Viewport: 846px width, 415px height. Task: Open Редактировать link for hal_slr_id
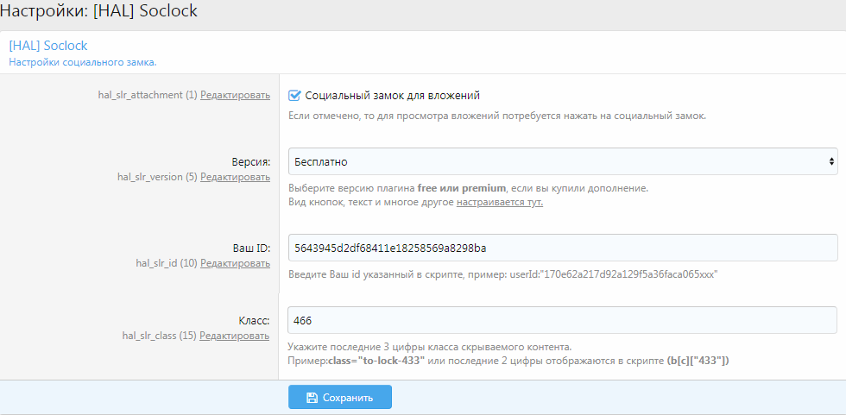(x=235, y=263)
